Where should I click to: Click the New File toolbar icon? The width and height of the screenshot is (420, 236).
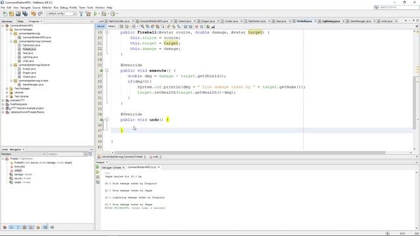pos(5,14)
